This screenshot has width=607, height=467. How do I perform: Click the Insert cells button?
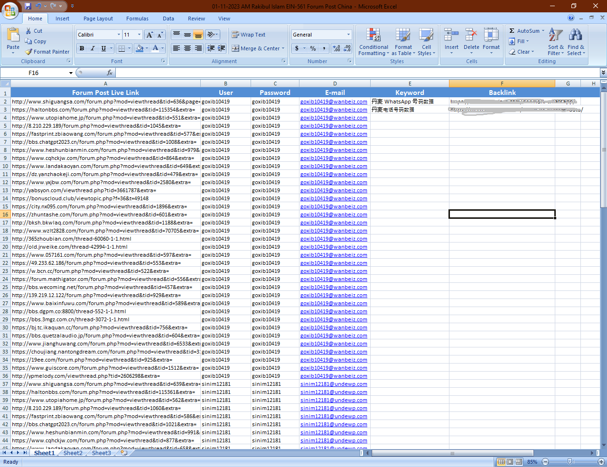click(x=451, y=41)
